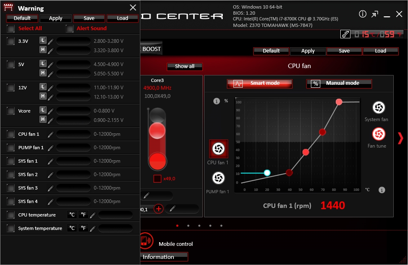
Task: Click CPU temperature °F unit button
Action: click(x=83, y=215)
